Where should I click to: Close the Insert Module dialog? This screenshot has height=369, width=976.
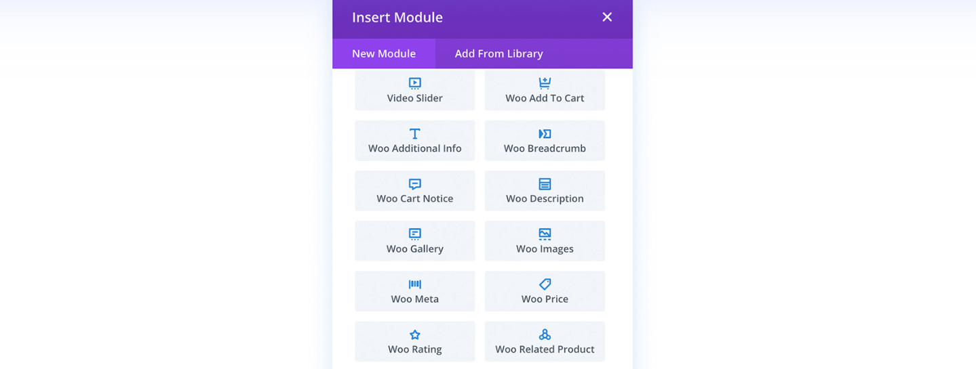click(x=607, y=17)
